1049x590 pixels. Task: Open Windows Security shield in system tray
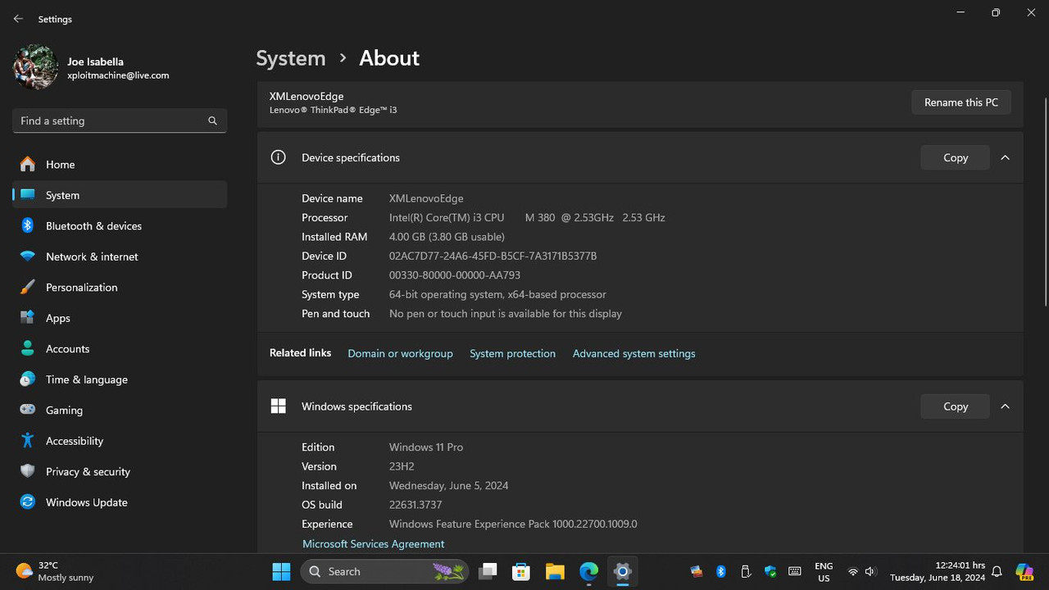[x=770, y=571]
